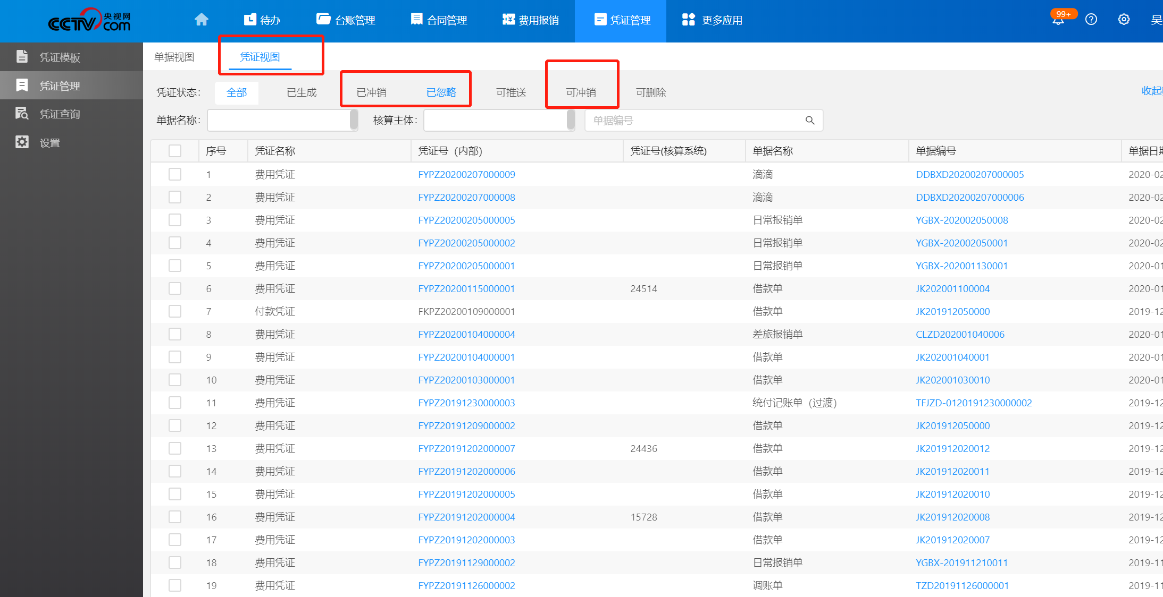This screenshot has height=597, width=1163.
Task: Check the checkbox for row 19
Action: click(x=175, y=585)
